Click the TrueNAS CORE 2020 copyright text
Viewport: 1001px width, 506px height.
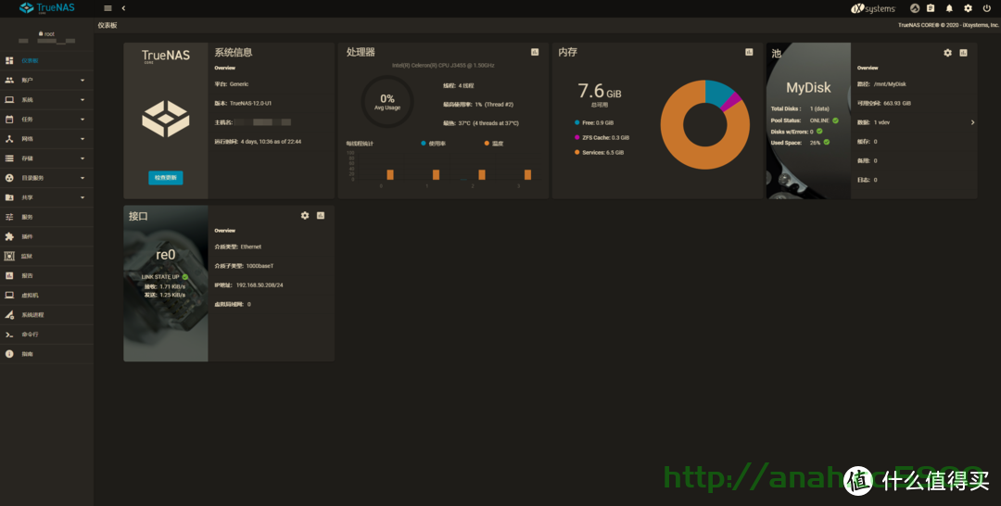(948, 26)
